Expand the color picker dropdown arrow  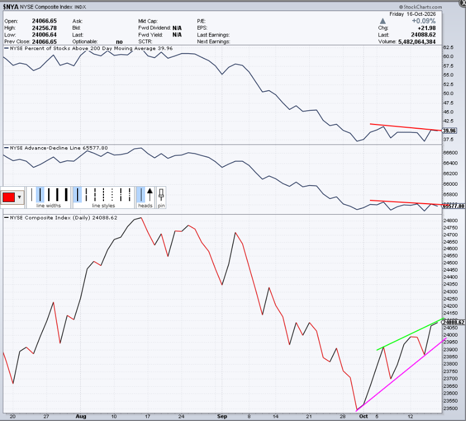(20, 197)
